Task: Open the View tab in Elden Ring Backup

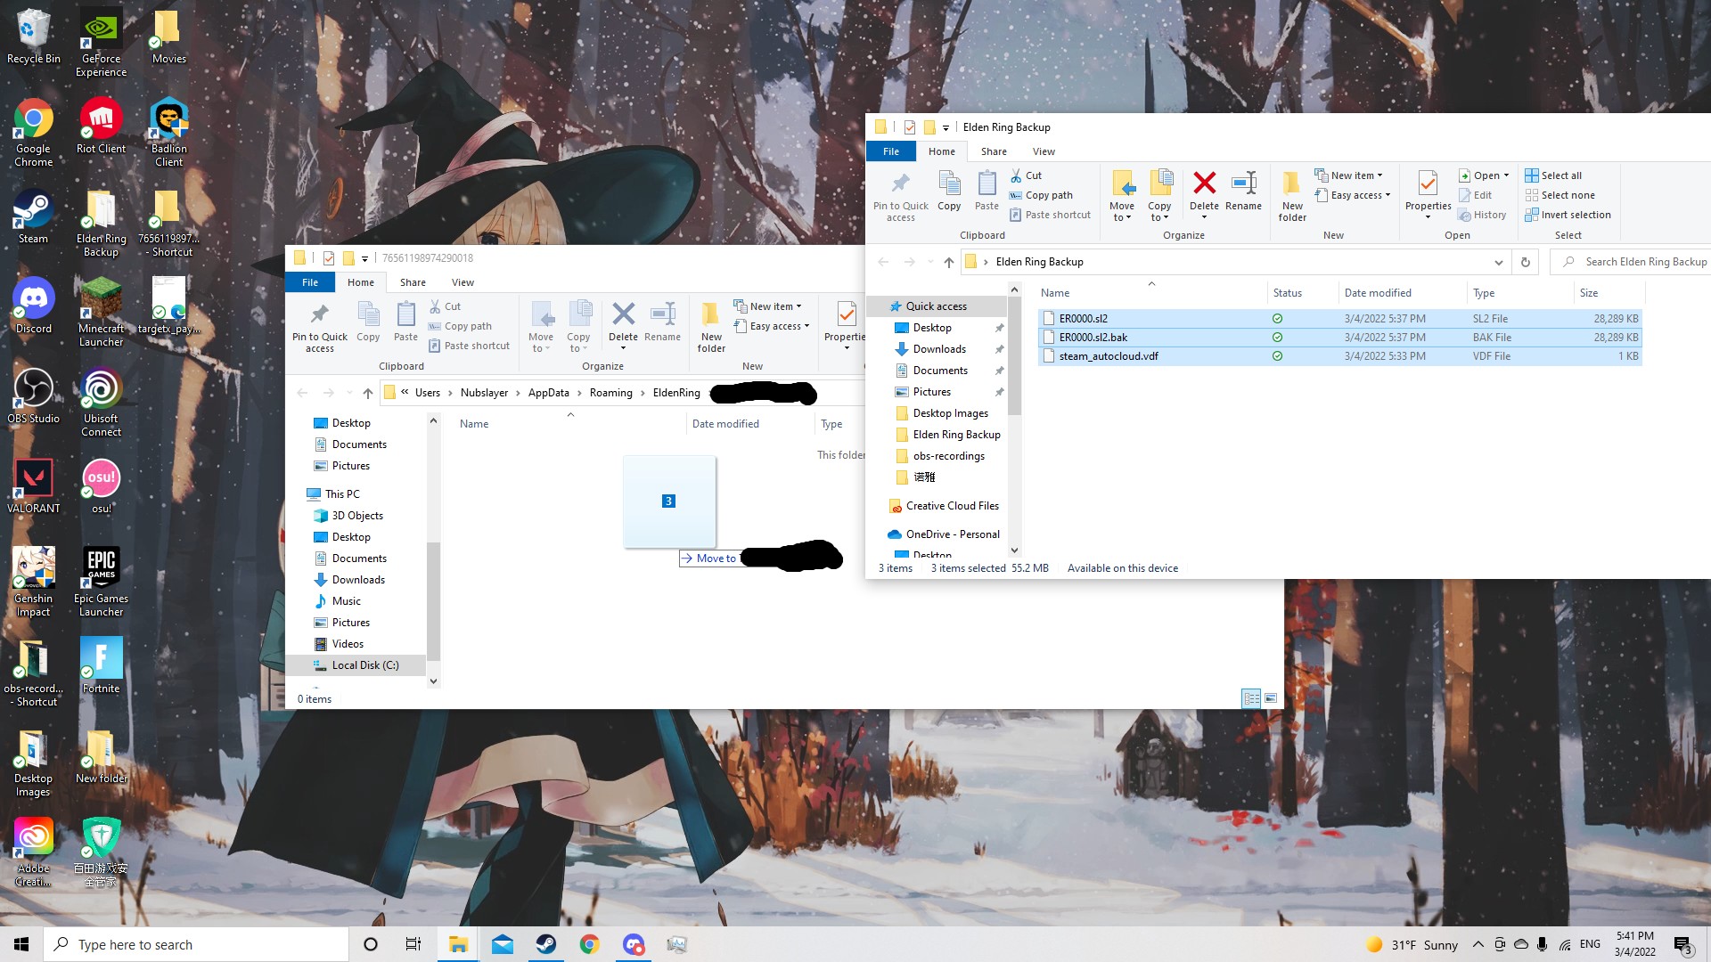Action: (x=1043, y=151)
